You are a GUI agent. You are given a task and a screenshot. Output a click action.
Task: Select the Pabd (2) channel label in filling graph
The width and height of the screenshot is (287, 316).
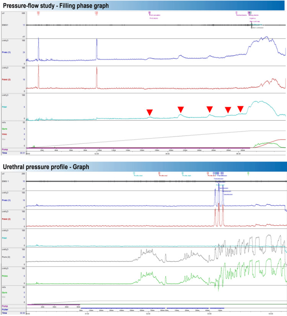click(6, 80)
